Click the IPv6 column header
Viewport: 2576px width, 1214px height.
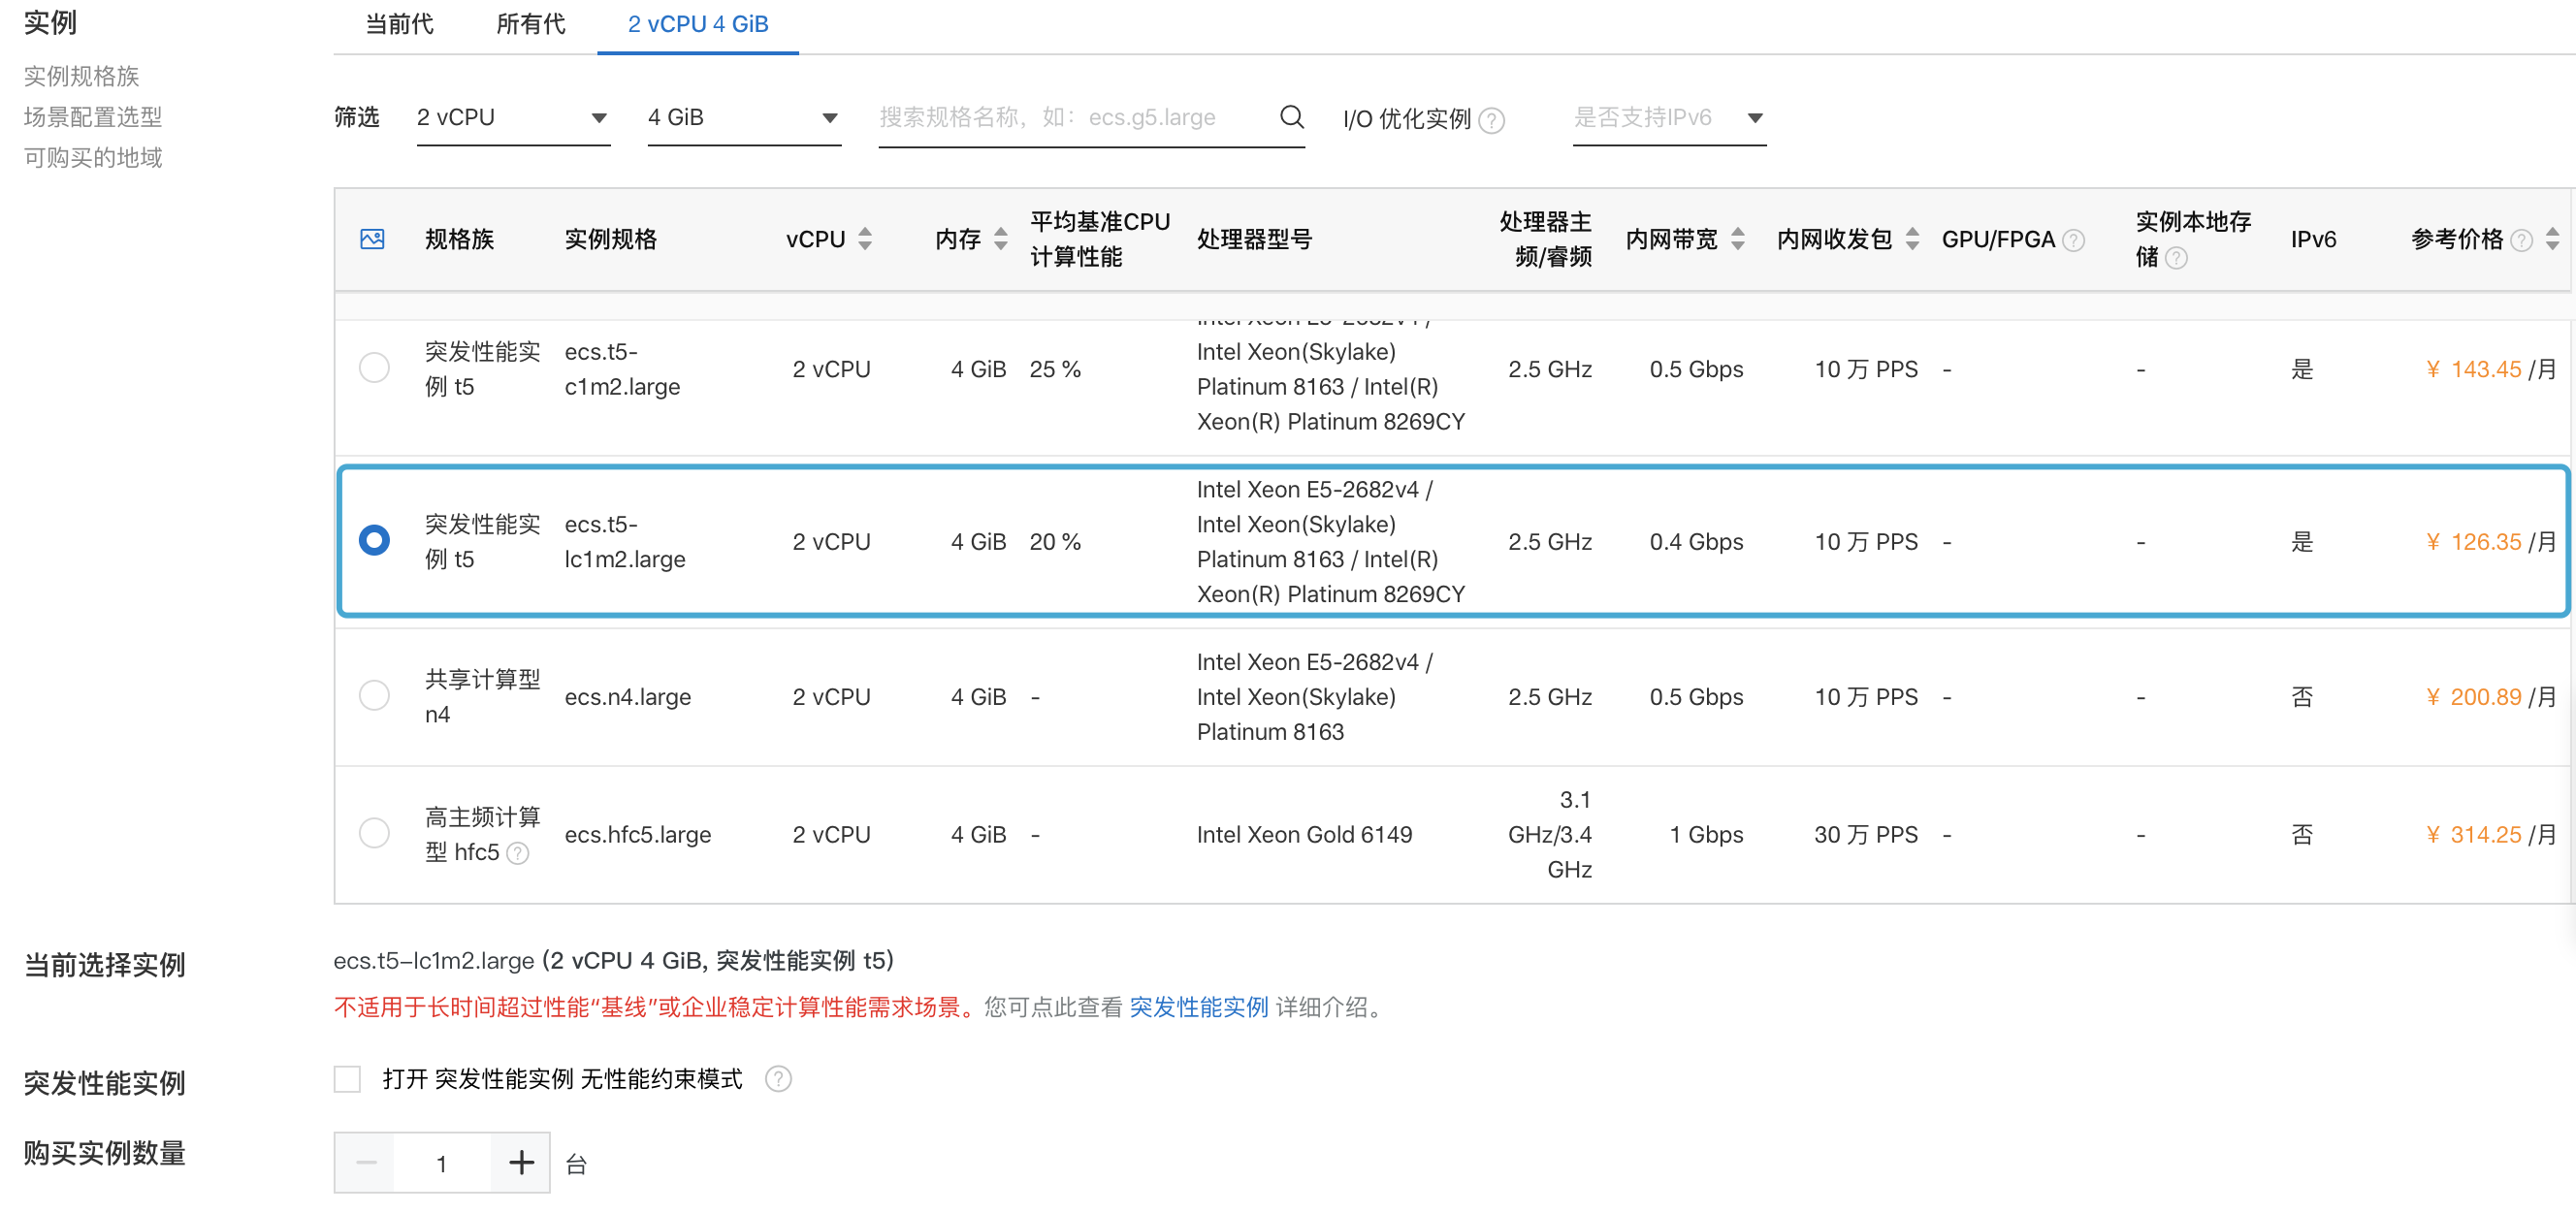click(2313, 239)
